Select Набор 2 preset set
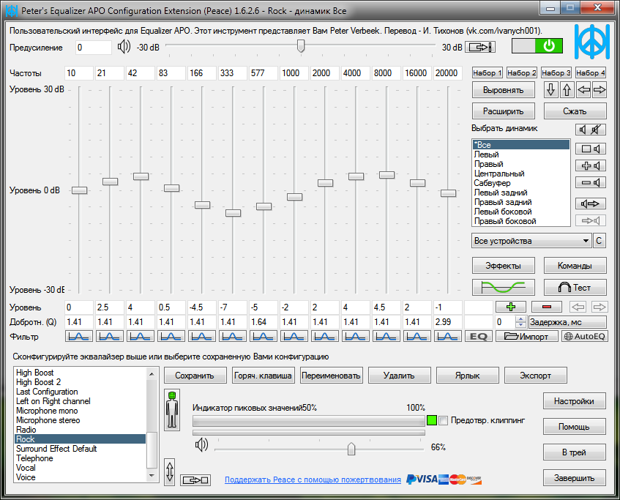This screenshot has width=620, height=500. [521, 72]
